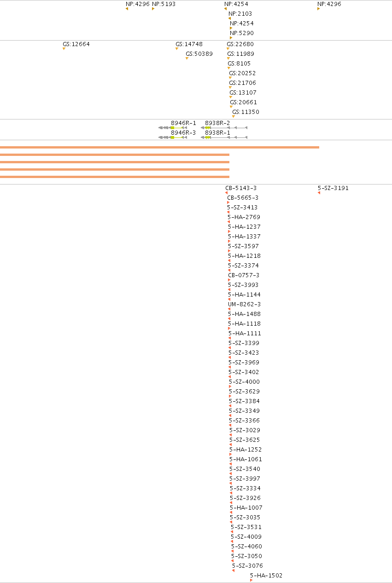The height and width of the screenshot is (583, 392).
Task: Click the 5-HA-1252 label
Action: click(x=246, y=450)
